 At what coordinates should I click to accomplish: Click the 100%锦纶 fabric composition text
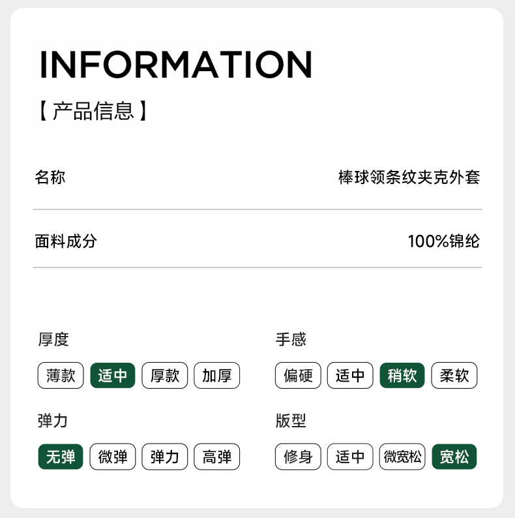[x=443, y=241]
